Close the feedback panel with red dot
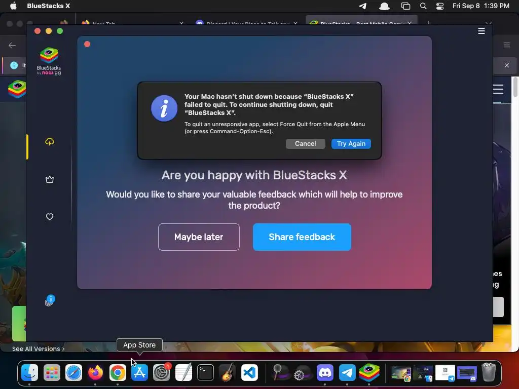This screenshot has width=519, height=389. click(87, 44)
